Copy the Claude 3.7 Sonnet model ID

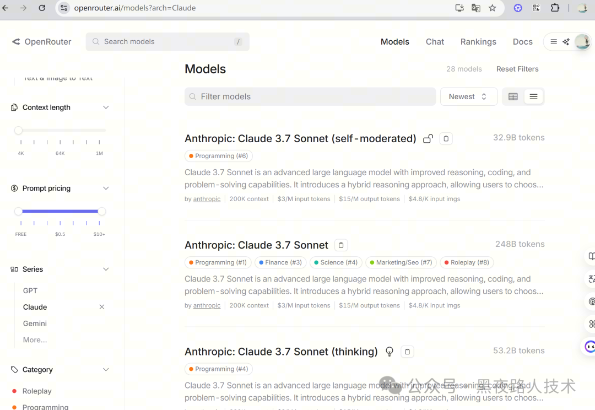point(341,245)
